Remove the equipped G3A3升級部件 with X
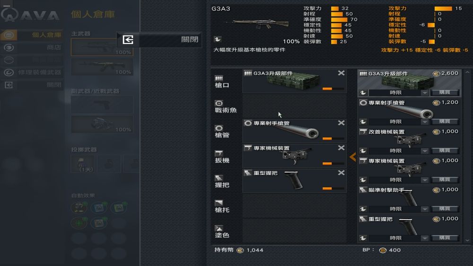Image resolution: width=473 pixels, height=266 pixels. [x=341, y=73]
